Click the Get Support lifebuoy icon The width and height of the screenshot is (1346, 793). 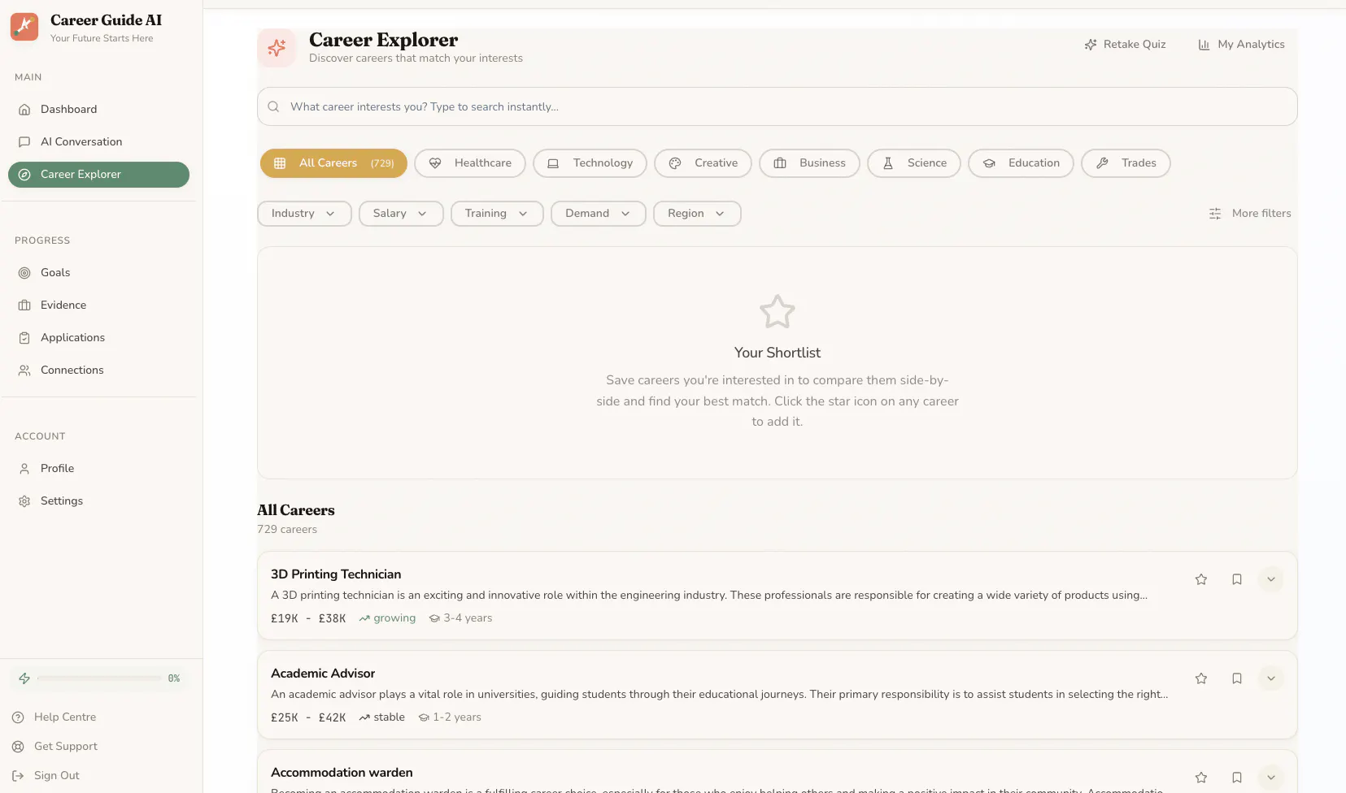[x=18, y=747]
